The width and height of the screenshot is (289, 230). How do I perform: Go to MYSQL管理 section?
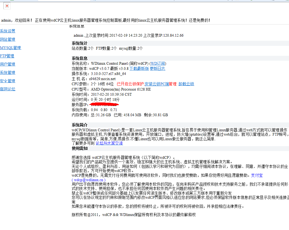tap(11, 48)
